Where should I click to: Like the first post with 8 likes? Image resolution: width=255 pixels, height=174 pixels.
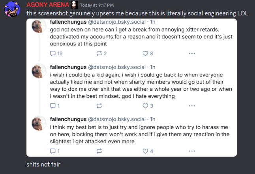point(145,53)
